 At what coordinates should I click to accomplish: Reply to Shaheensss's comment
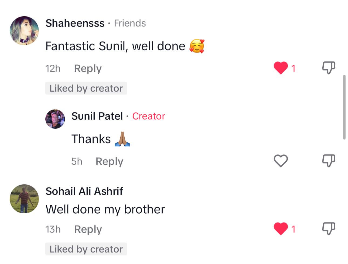click(x=88, y=68)
